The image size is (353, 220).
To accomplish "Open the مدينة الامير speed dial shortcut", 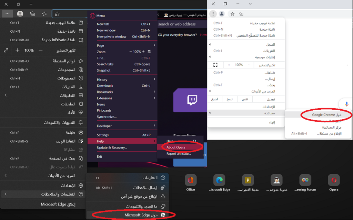I will click(248, 183).
